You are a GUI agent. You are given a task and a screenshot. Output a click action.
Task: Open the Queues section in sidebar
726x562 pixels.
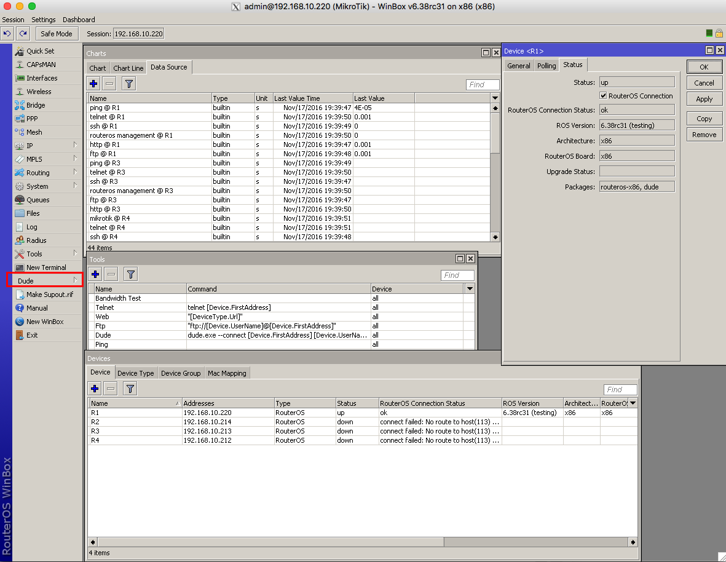tap(37, 200)
